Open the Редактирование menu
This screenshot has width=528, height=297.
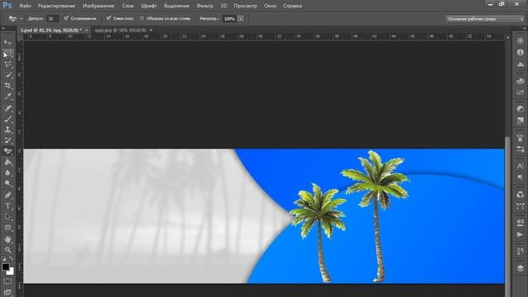pos(56,6)
